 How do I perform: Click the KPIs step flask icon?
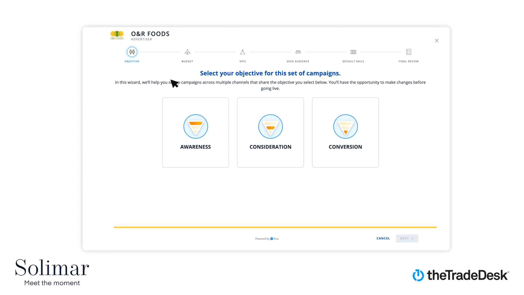click(243, 52)
